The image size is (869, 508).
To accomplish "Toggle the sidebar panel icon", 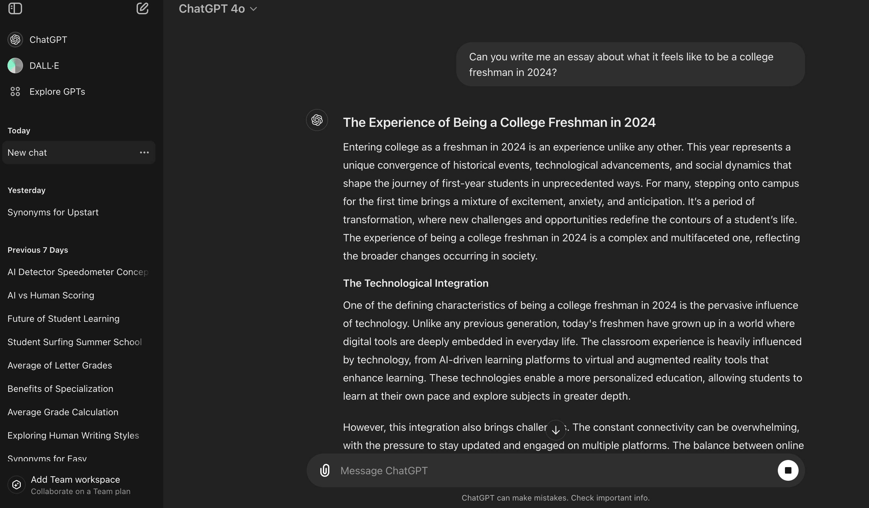I will (x=15, y=9).
